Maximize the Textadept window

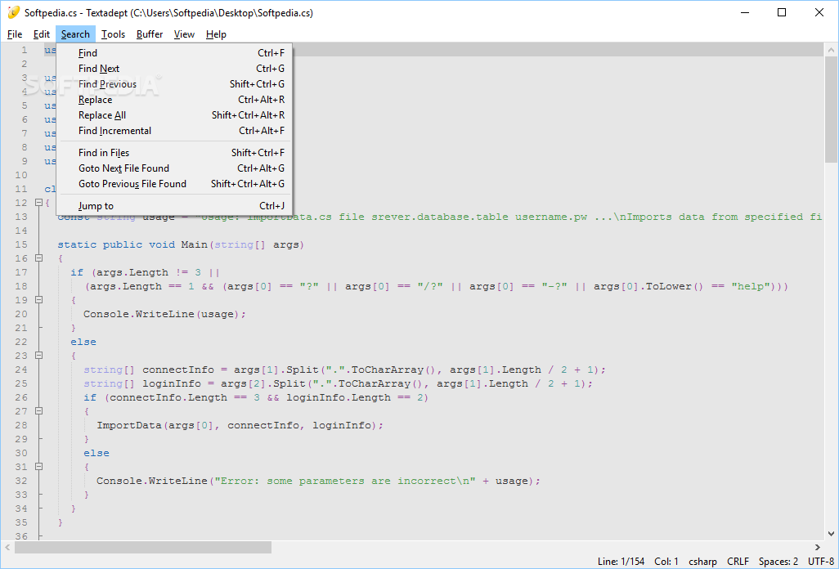click(x=782, y=12)
